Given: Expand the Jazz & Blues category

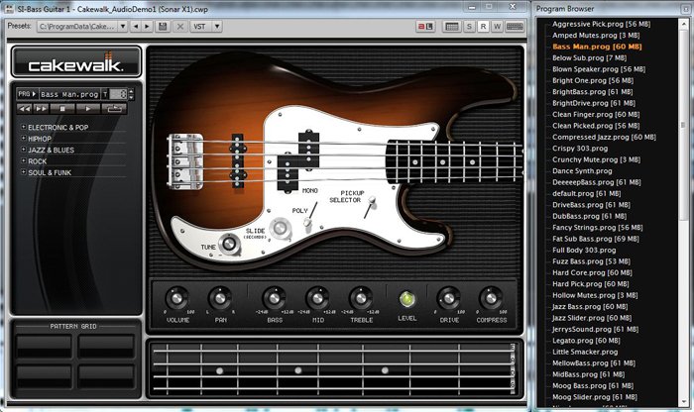Looking at the screenshot, I should [24, 150].
